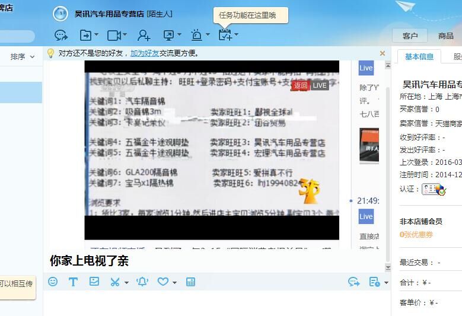Click the quick reply chat icon at right
This screenshot has width=462, height=316.
[354, 282]
